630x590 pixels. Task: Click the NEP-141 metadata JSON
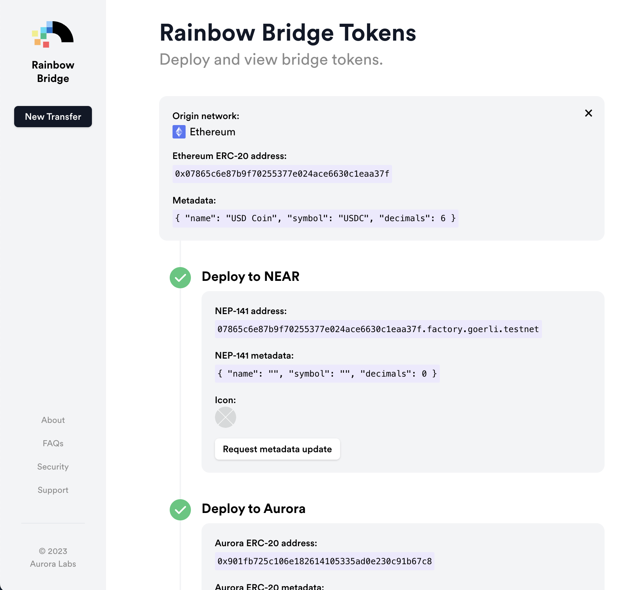coord(327,374)
